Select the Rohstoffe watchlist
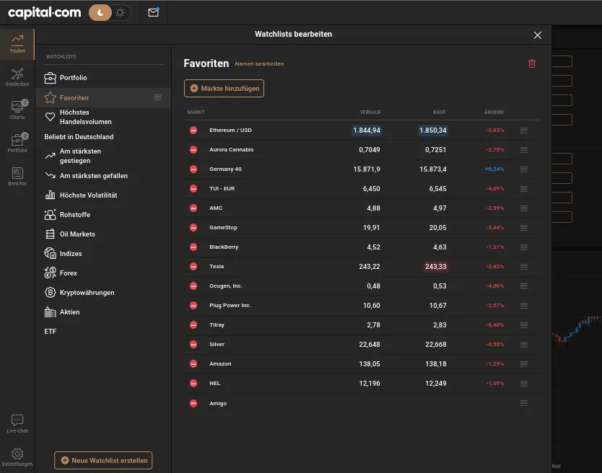This screenshot has height=473, width=602. pos(74,215)
